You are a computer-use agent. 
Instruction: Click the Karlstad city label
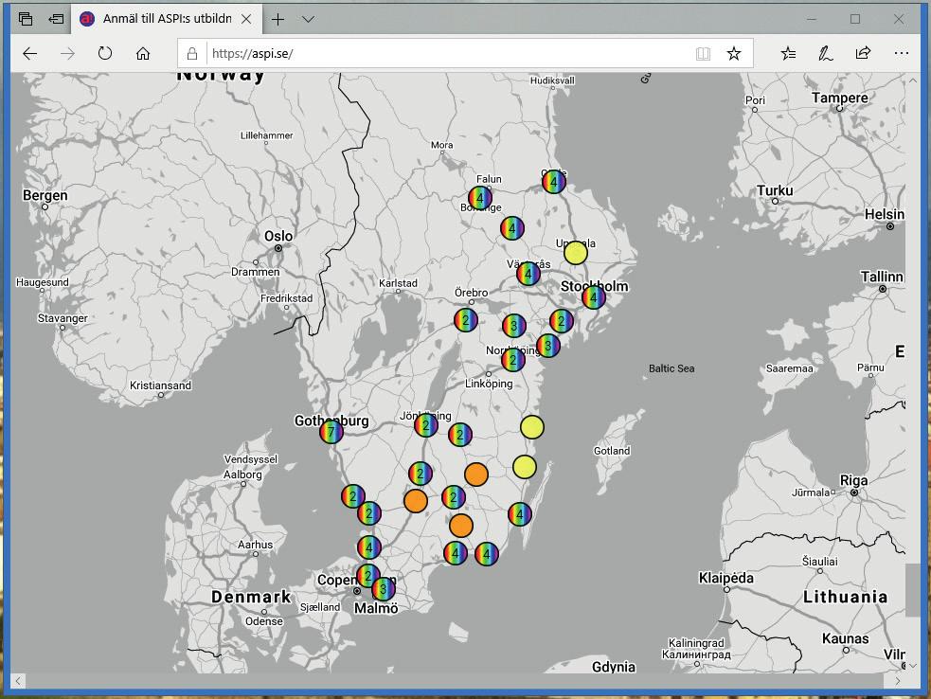398,283
